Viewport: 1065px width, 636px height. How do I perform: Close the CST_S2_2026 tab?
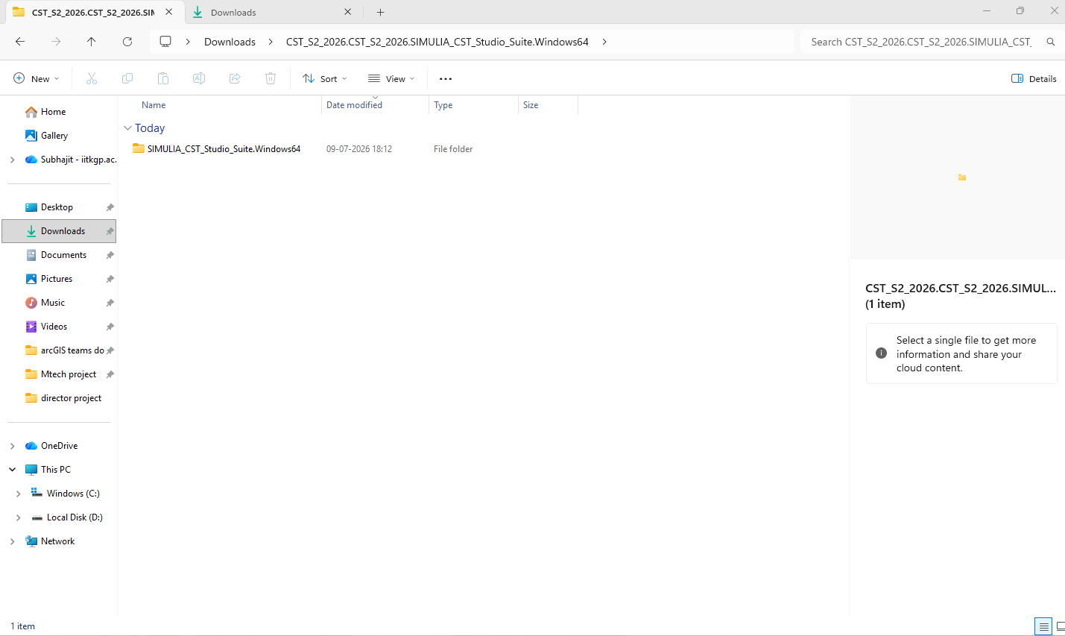(169, 12)
